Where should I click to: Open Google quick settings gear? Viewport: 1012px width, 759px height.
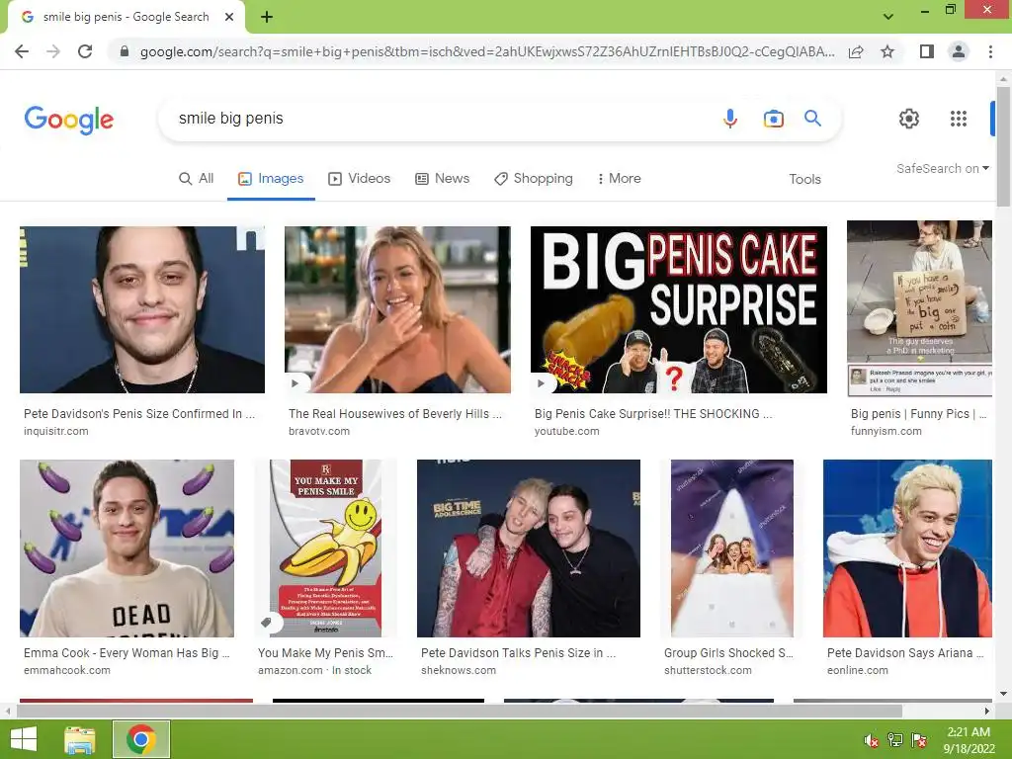click(909, 119)
